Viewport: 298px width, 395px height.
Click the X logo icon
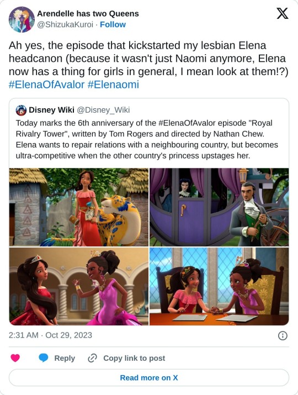point(282,13)
